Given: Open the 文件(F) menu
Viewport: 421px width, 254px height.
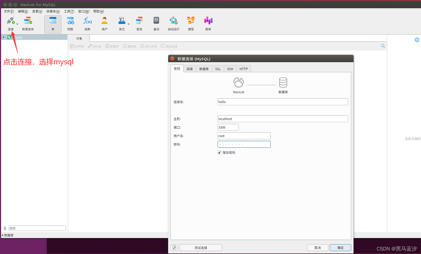Looking at the screenshot, I should click(9, 11).
